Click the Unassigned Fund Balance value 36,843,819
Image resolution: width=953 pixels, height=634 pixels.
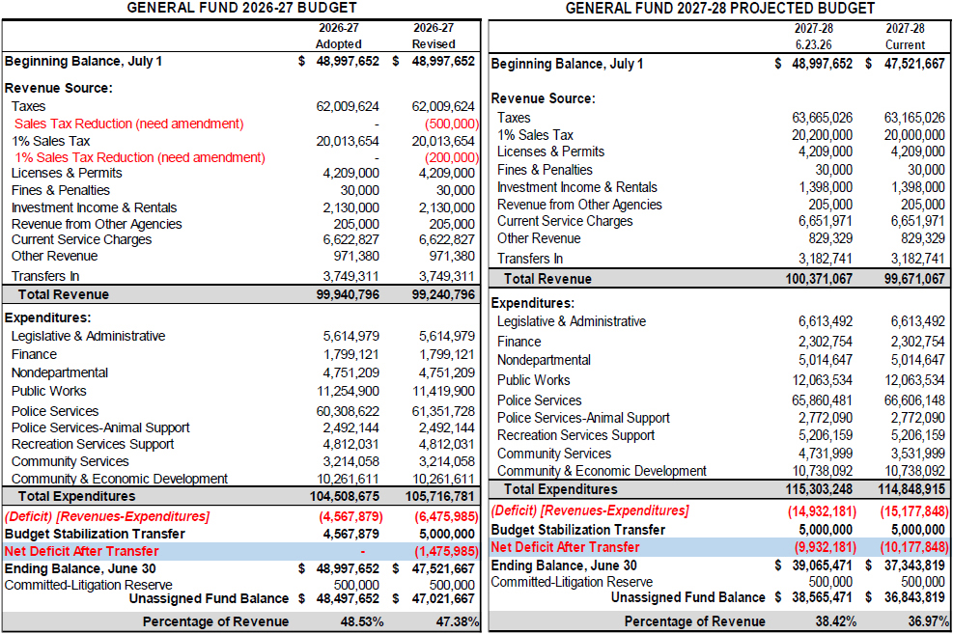tap(914, 597)
